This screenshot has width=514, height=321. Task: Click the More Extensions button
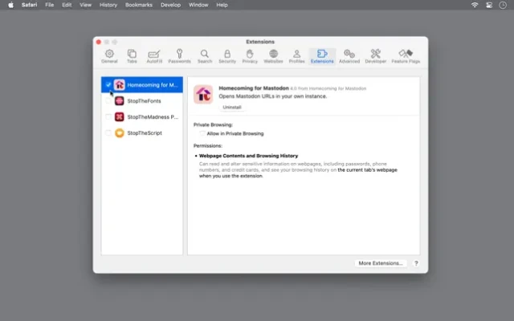tap(381, 263)
